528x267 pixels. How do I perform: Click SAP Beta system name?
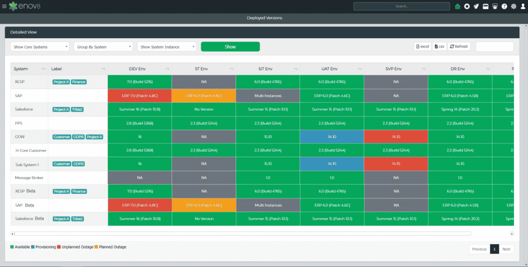tap(25, 205)
